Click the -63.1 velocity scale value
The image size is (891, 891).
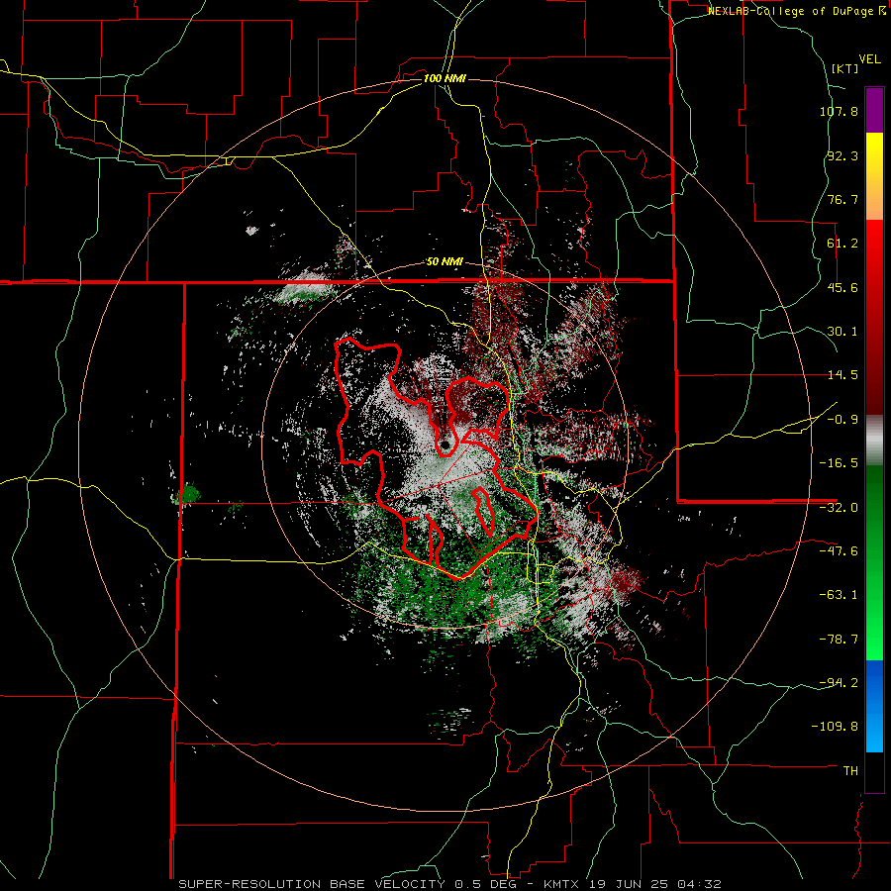(x=839, y=595)
